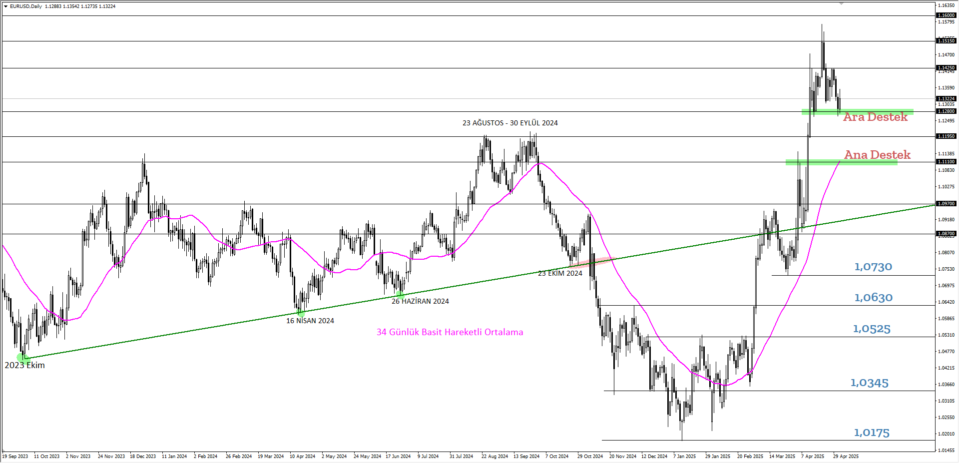Click the '11 Oct 2023' date on time axis
959x463 pixels.
point(46,457)
